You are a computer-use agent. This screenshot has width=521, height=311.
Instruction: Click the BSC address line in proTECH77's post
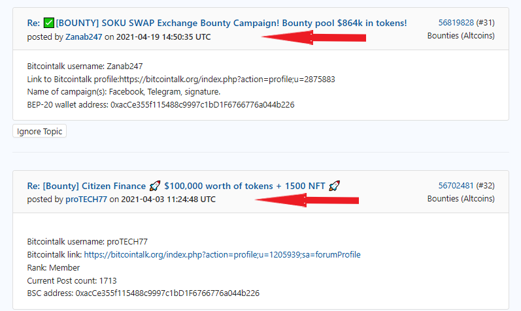click(143, 293)
